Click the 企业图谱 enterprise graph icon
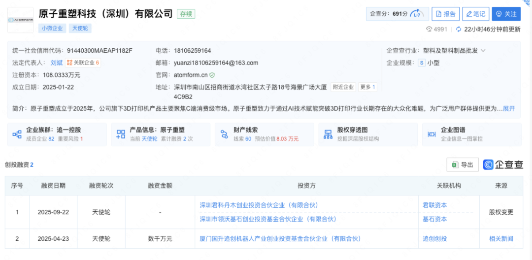The image size is (532, 260). (x=432, y=134)
